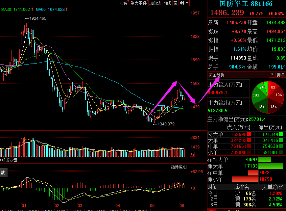The height and width of the screenshot is (211, 286).
Task: Open the 指标说明 indicator description
Action: click(179, 167)
